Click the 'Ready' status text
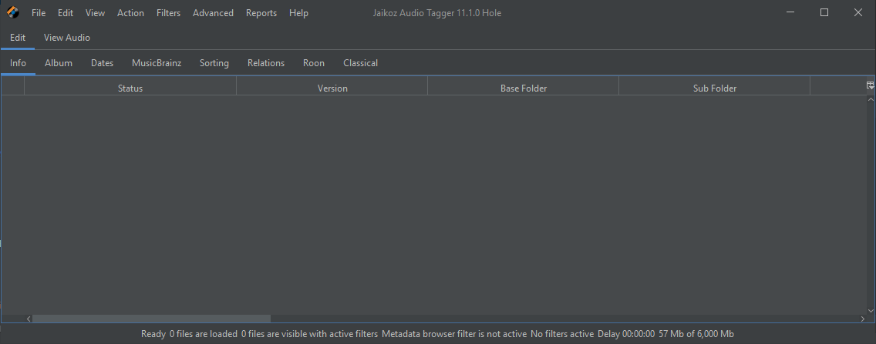 pos(153,334)
